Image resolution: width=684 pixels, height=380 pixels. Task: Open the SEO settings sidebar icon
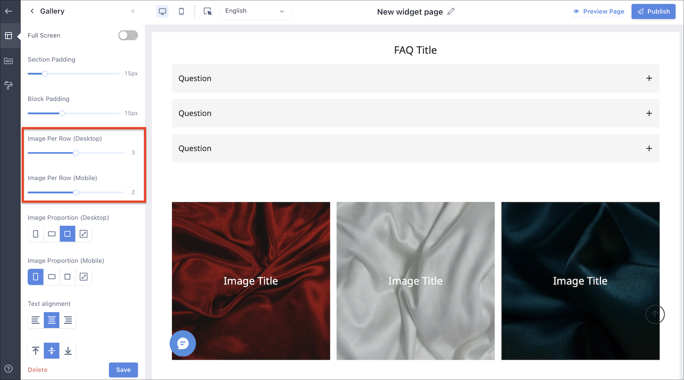(x=8, y=61)
